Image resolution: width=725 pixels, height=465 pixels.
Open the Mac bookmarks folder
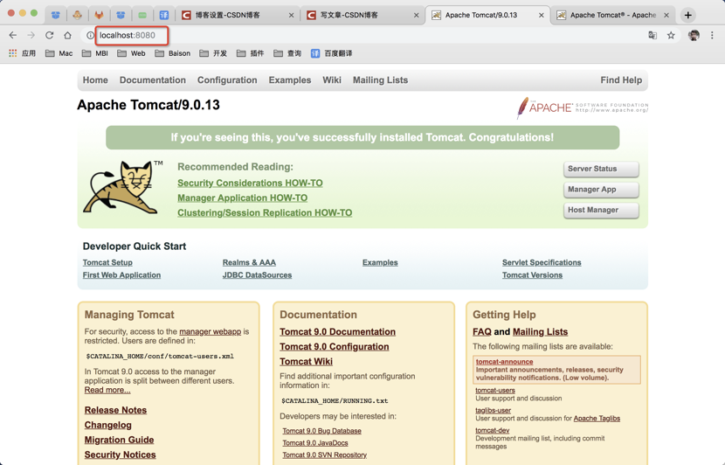(59, 53)
